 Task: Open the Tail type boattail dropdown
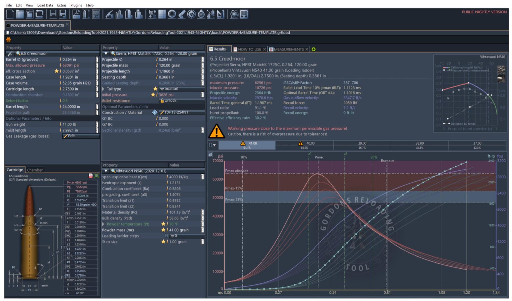(181, 89)
